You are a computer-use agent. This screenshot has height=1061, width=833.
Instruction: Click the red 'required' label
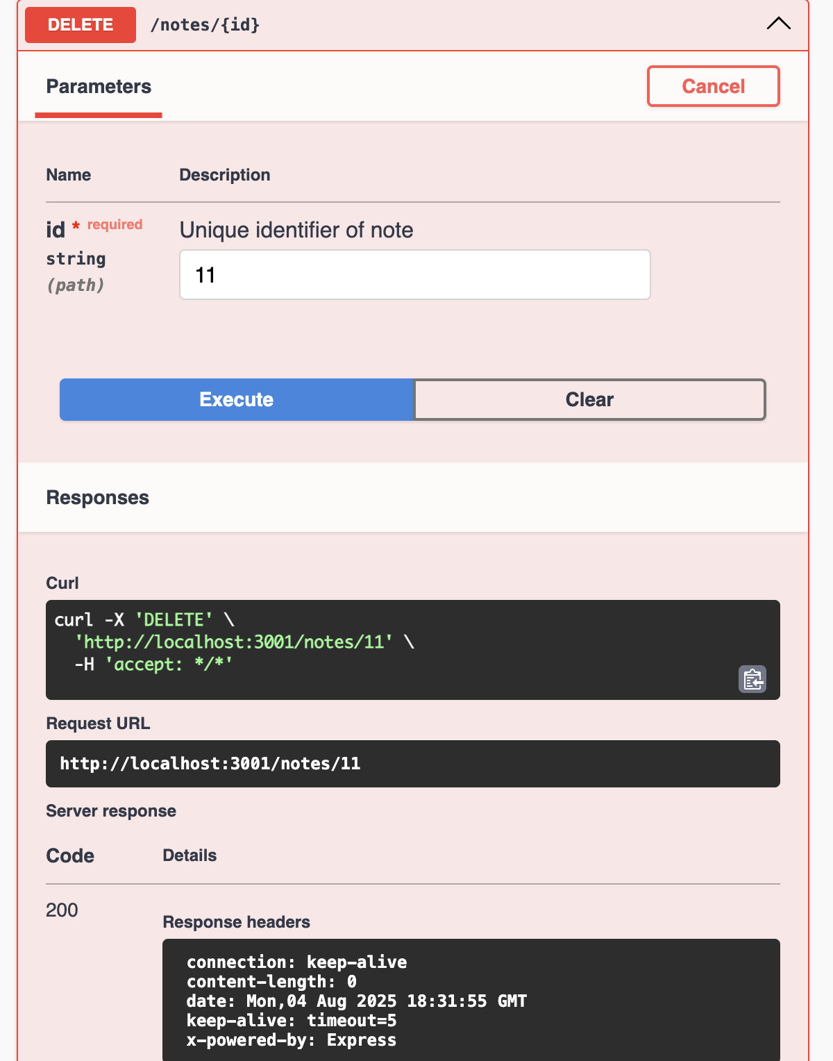pyautogui.click(x=115, y=224)
